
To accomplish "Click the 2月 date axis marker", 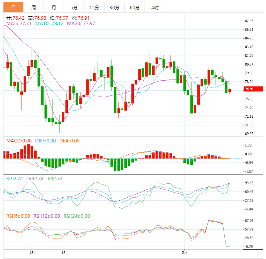I will tap(185, 253).
